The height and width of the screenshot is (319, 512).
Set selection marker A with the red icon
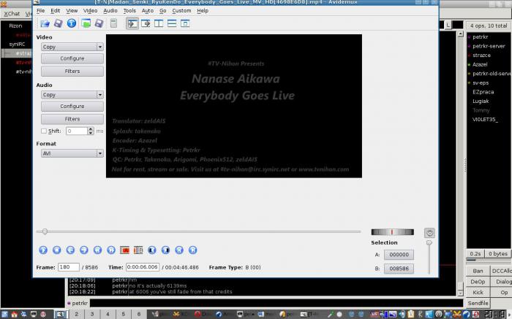125,250
